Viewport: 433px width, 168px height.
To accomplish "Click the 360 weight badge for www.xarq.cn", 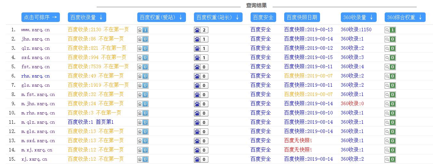I will point(390,30).
